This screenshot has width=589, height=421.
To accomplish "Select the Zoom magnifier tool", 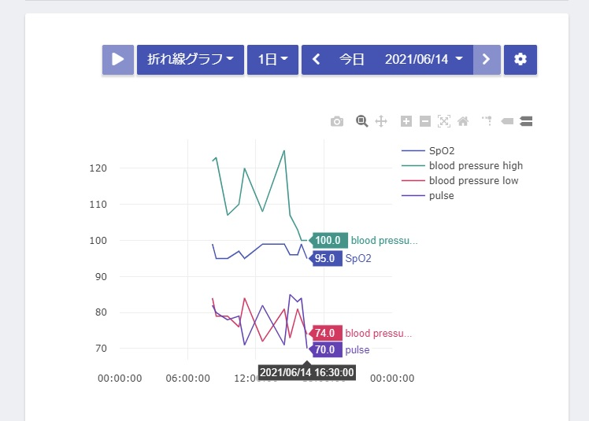I will pos(361,121).
